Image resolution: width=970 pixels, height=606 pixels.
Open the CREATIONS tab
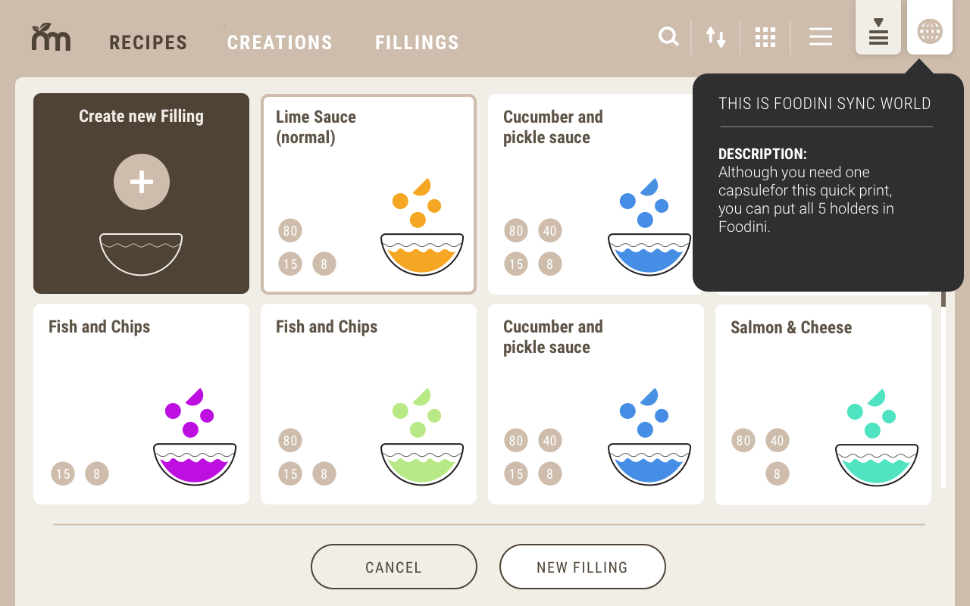point(280,42)
